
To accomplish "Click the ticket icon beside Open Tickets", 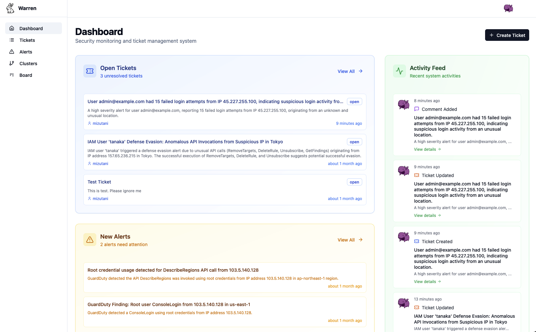I will (x=90, y=71).
